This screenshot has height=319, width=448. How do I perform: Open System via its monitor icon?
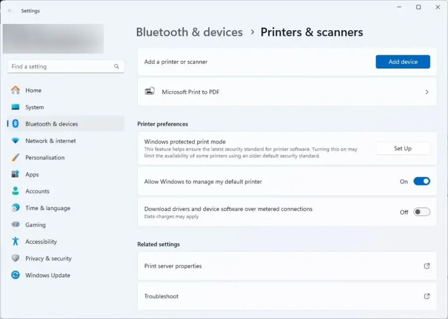tap(15, 107)
